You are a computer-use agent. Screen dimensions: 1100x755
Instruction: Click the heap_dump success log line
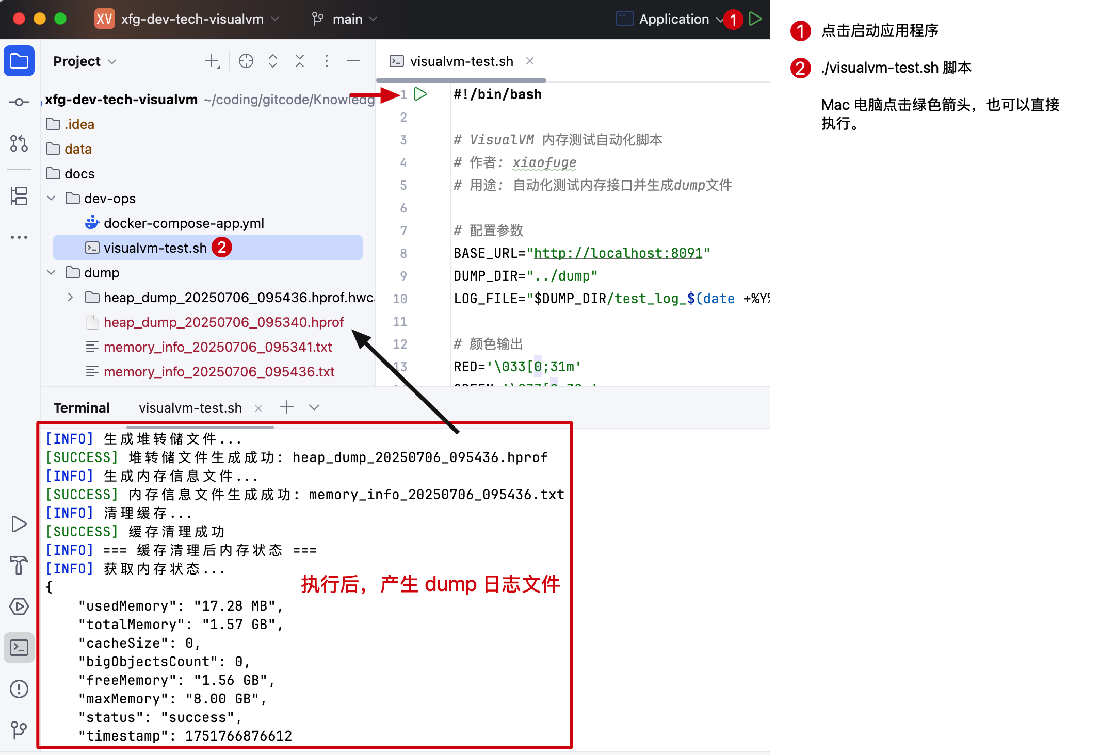(x=297, y=457)
